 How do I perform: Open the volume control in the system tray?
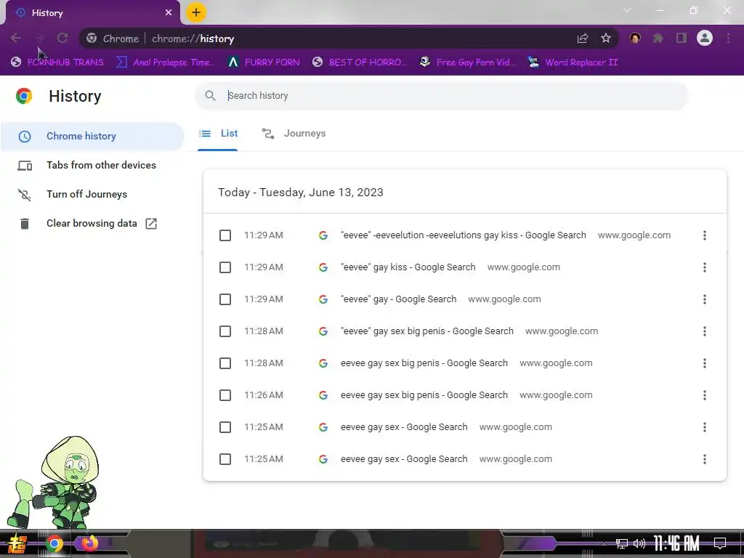tap(639, 543)
